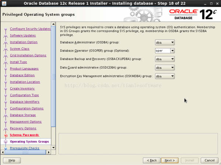221x165 pixels.
Task: Click the horizontal scroll-left arrow
Action: click(x=3, y=152)
